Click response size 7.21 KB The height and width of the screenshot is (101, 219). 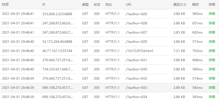pyautogui.click(x=179, y=51)
